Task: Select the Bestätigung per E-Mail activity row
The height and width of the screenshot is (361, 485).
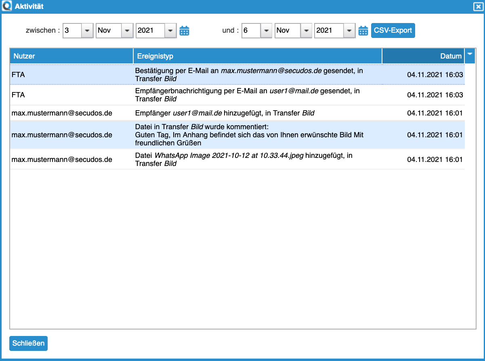Action: point(237,75)
